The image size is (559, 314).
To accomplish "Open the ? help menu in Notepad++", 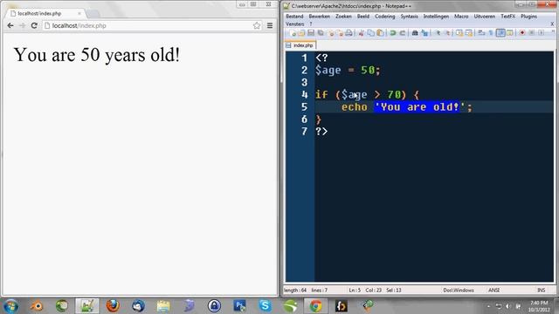I will pyautogui.click(x=311, y=24).
